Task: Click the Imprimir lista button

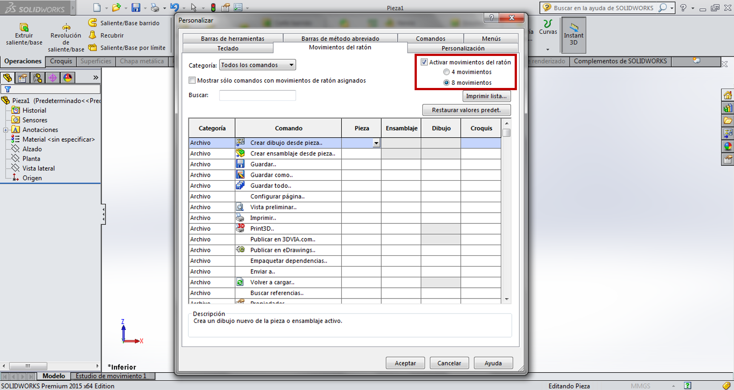Action: 486,96
